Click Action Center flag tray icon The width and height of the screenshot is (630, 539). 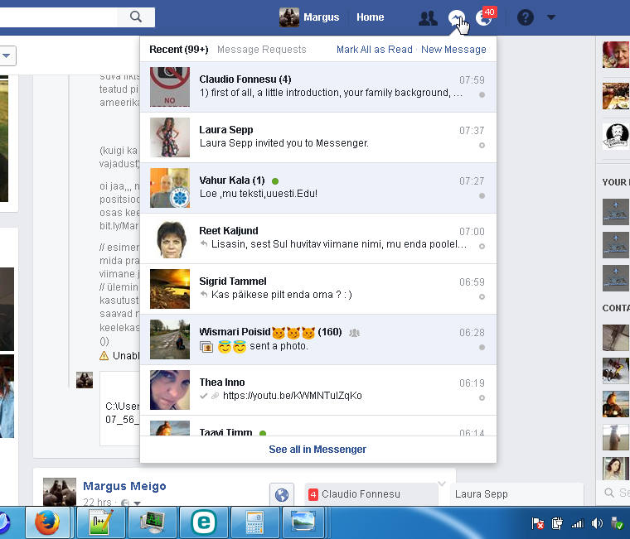click(537, 523)
